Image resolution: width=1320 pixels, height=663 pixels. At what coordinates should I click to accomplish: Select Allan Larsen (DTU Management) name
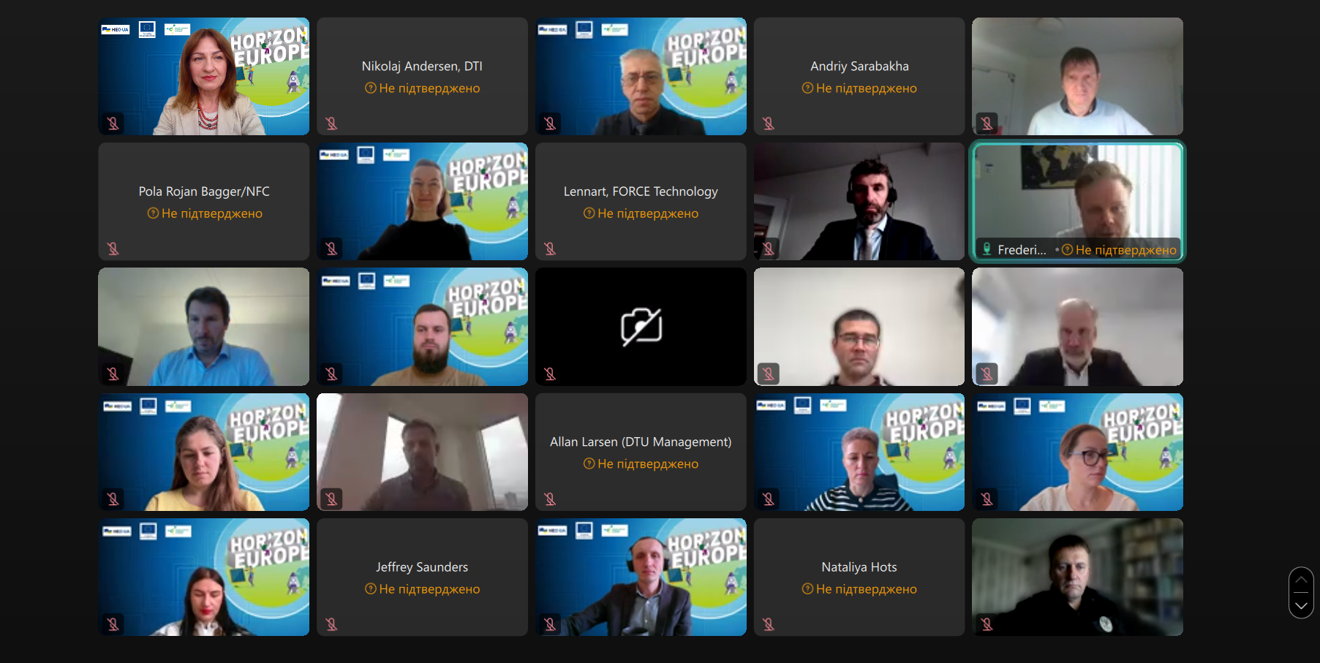click(641, 442)
